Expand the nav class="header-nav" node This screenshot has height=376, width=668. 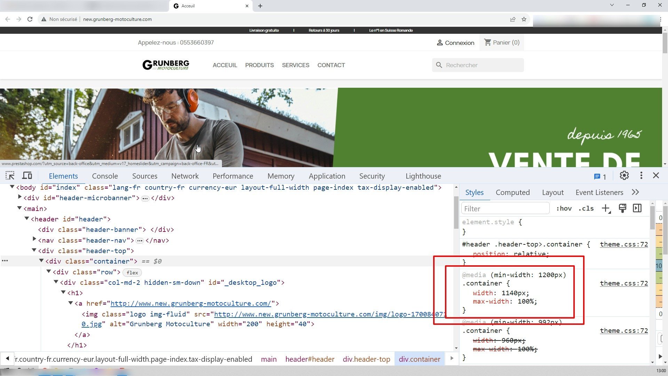[x=34, y=239]
